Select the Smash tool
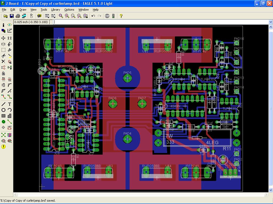This screenshot has width=273, height=204. 3,85
